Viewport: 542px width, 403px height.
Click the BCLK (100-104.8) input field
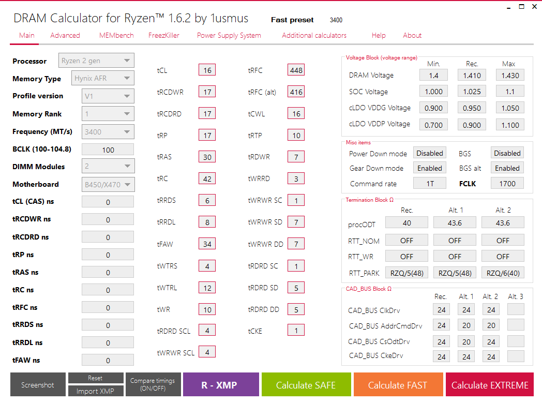[108, 150]
